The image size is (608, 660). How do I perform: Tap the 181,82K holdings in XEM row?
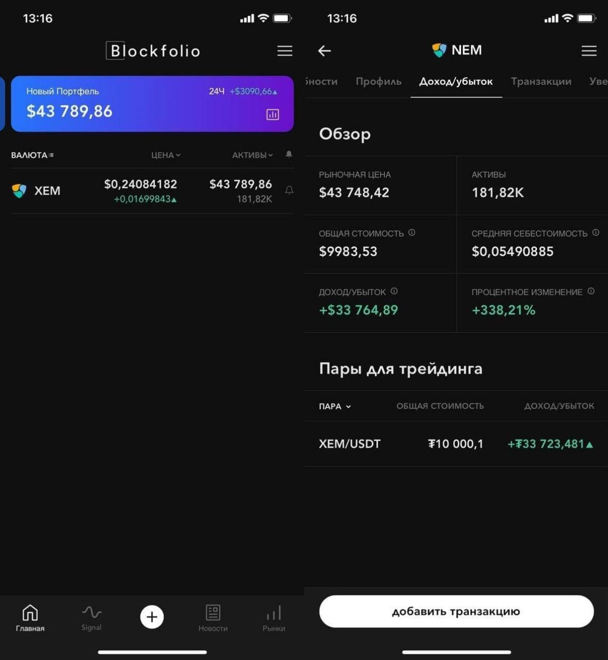tap(254, 199)
